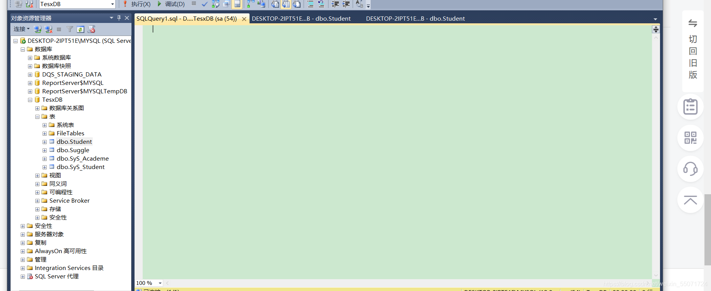Click the blue checkmark Parse icon
711x291 pixels.
205,4
